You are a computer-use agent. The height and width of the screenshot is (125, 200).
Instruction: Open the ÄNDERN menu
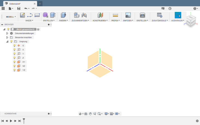[63, 20]
